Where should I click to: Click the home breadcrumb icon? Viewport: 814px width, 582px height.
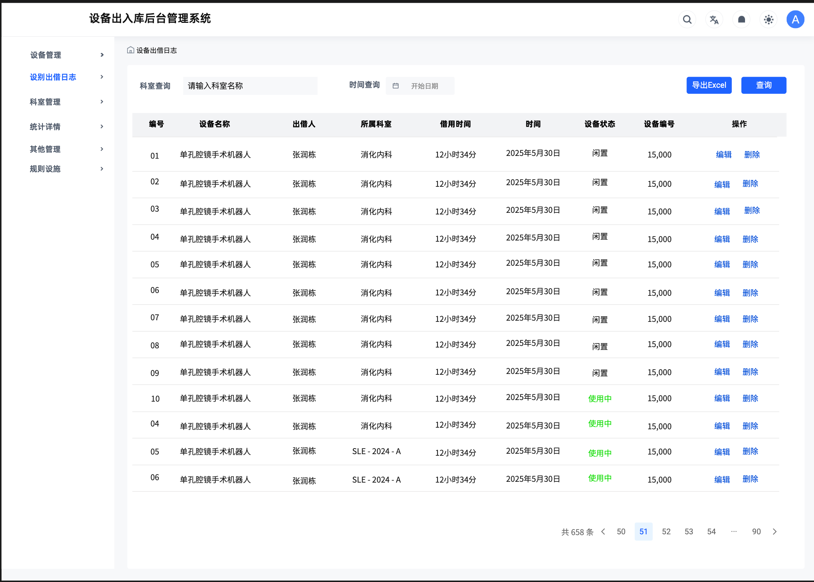click(130, 50)
